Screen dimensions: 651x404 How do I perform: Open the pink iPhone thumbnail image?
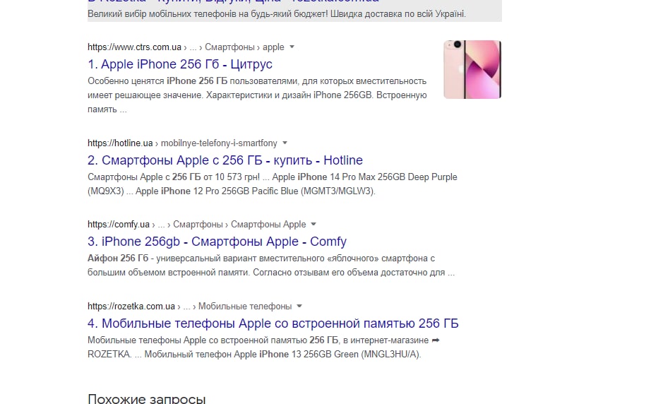pos(472,69)
